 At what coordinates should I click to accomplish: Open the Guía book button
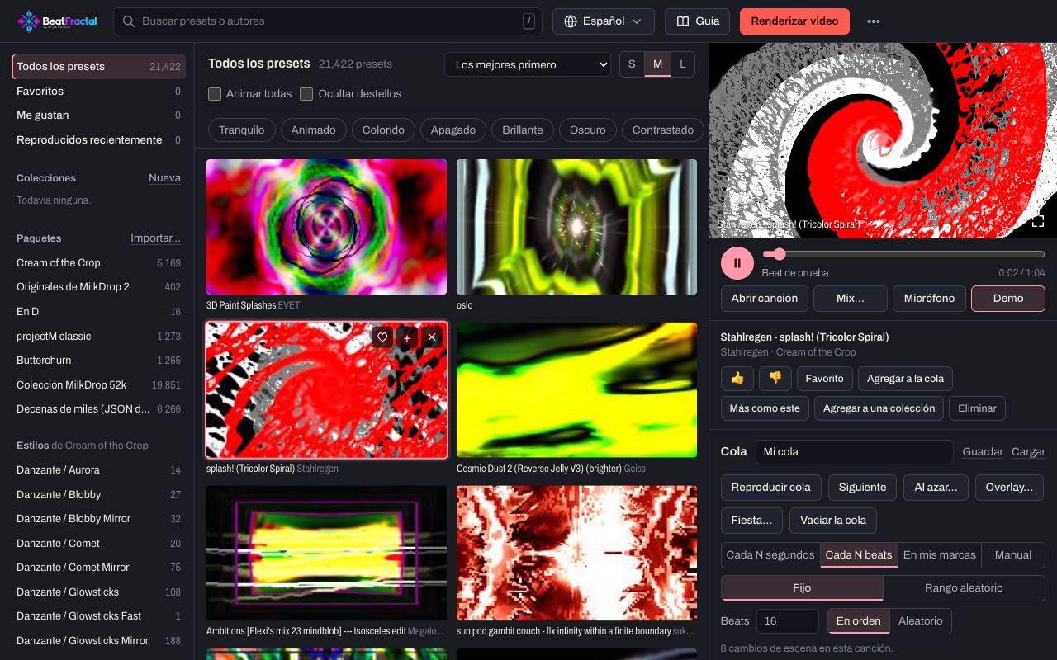698,21
